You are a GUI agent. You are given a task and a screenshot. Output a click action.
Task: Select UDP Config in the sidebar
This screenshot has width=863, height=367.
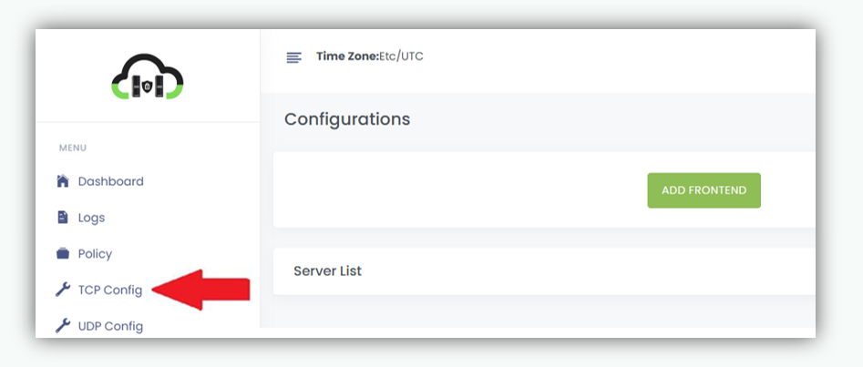click(110, 325)
